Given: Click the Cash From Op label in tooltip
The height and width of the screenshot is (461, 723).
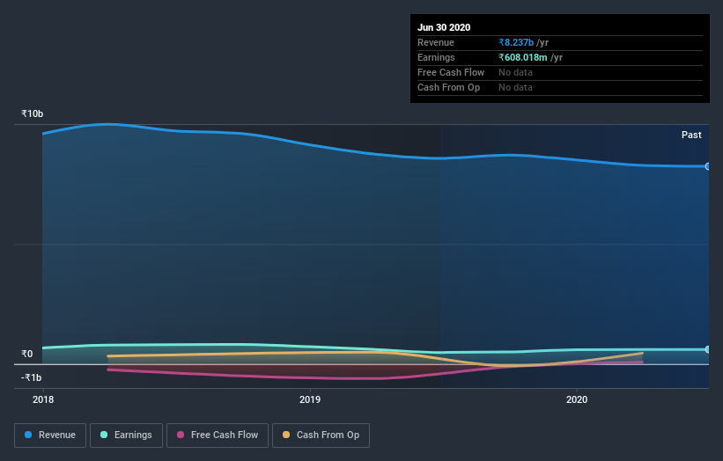Looking at the screenshot, I should pyautogui.click(x=448, y=87).
